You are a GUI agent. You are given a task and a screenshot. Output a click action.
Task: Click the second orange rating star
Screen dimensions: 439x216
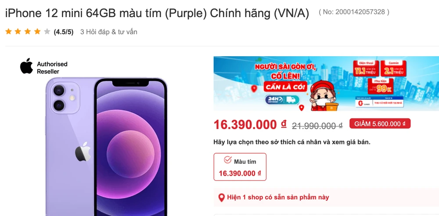click(x=18, y=31)
